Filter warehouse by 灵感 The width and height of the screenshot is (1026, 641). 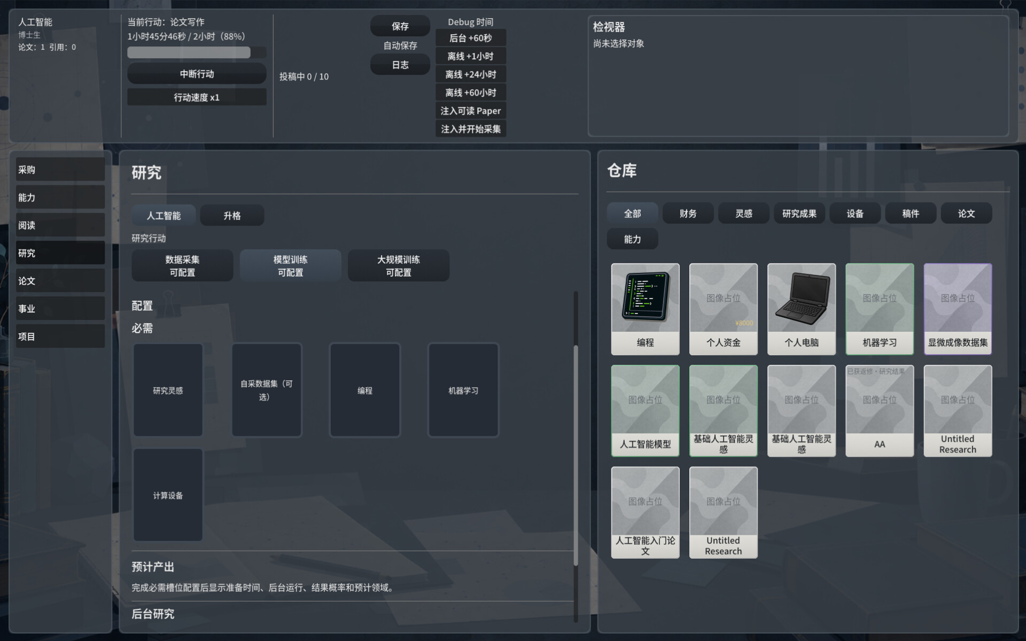click(x=743, y=213)
